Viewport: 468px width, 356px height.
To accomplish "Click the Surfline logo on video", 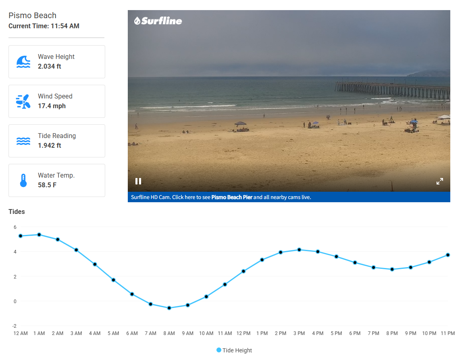I will click(x=158, y=21).
